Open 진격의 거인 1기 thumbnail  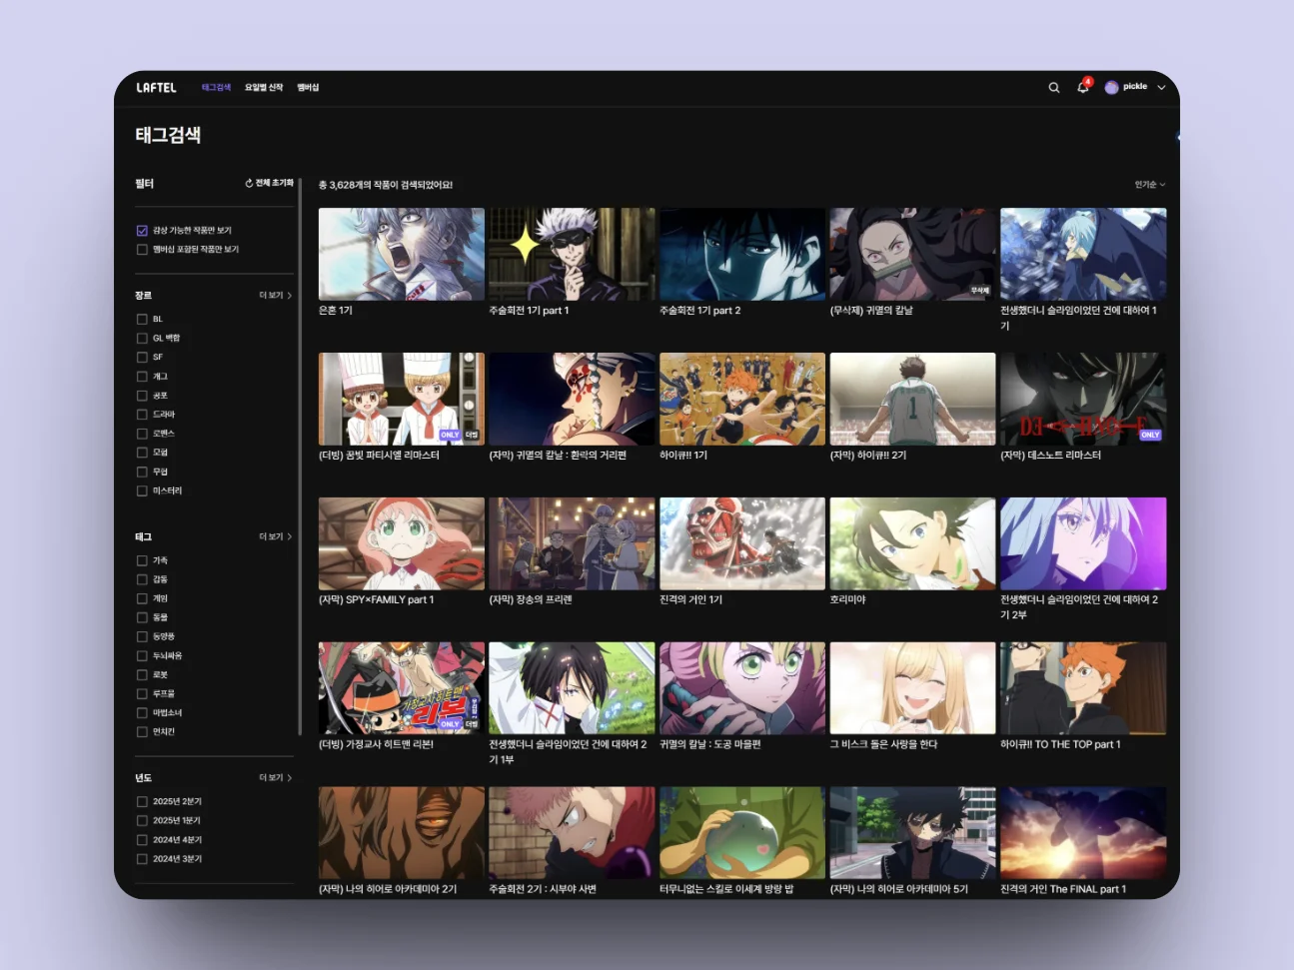coord(741,543)
